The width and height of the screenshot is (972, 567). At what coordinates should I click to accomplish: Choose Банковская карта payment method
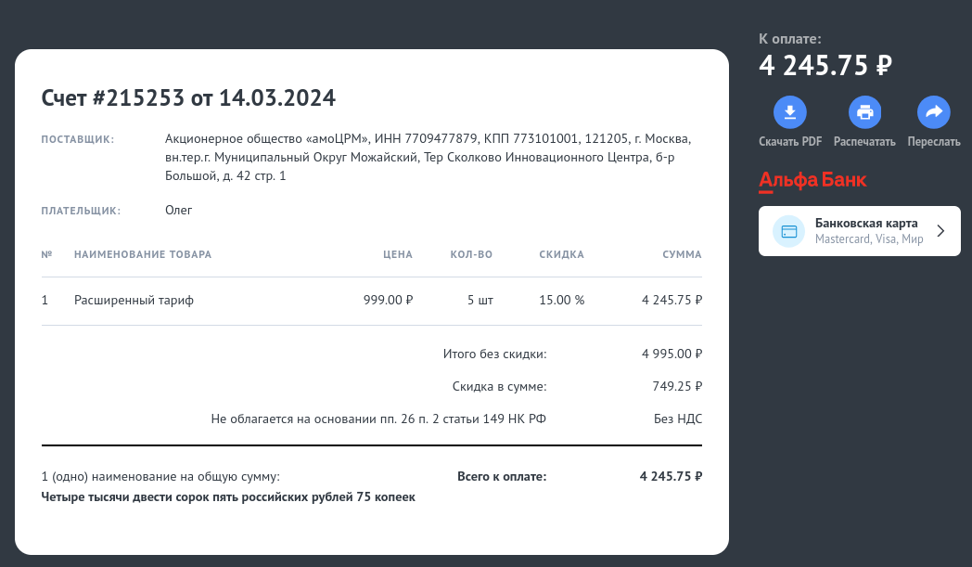(x=866, y=224)
